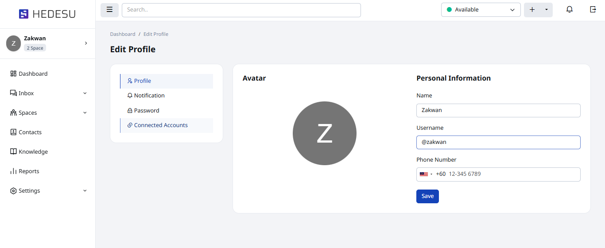This screenshot has height=248, width=605.
Task: Click the Dashboard breadcrumb link
Action: (123, 34)
